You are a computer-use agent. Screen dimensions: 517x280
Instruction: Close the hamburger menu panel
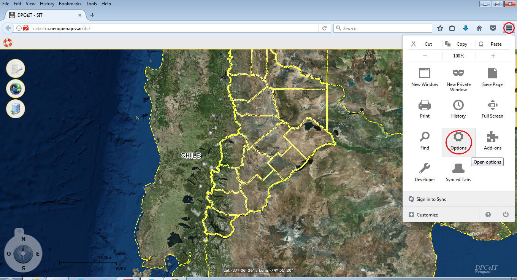[509, 28]
